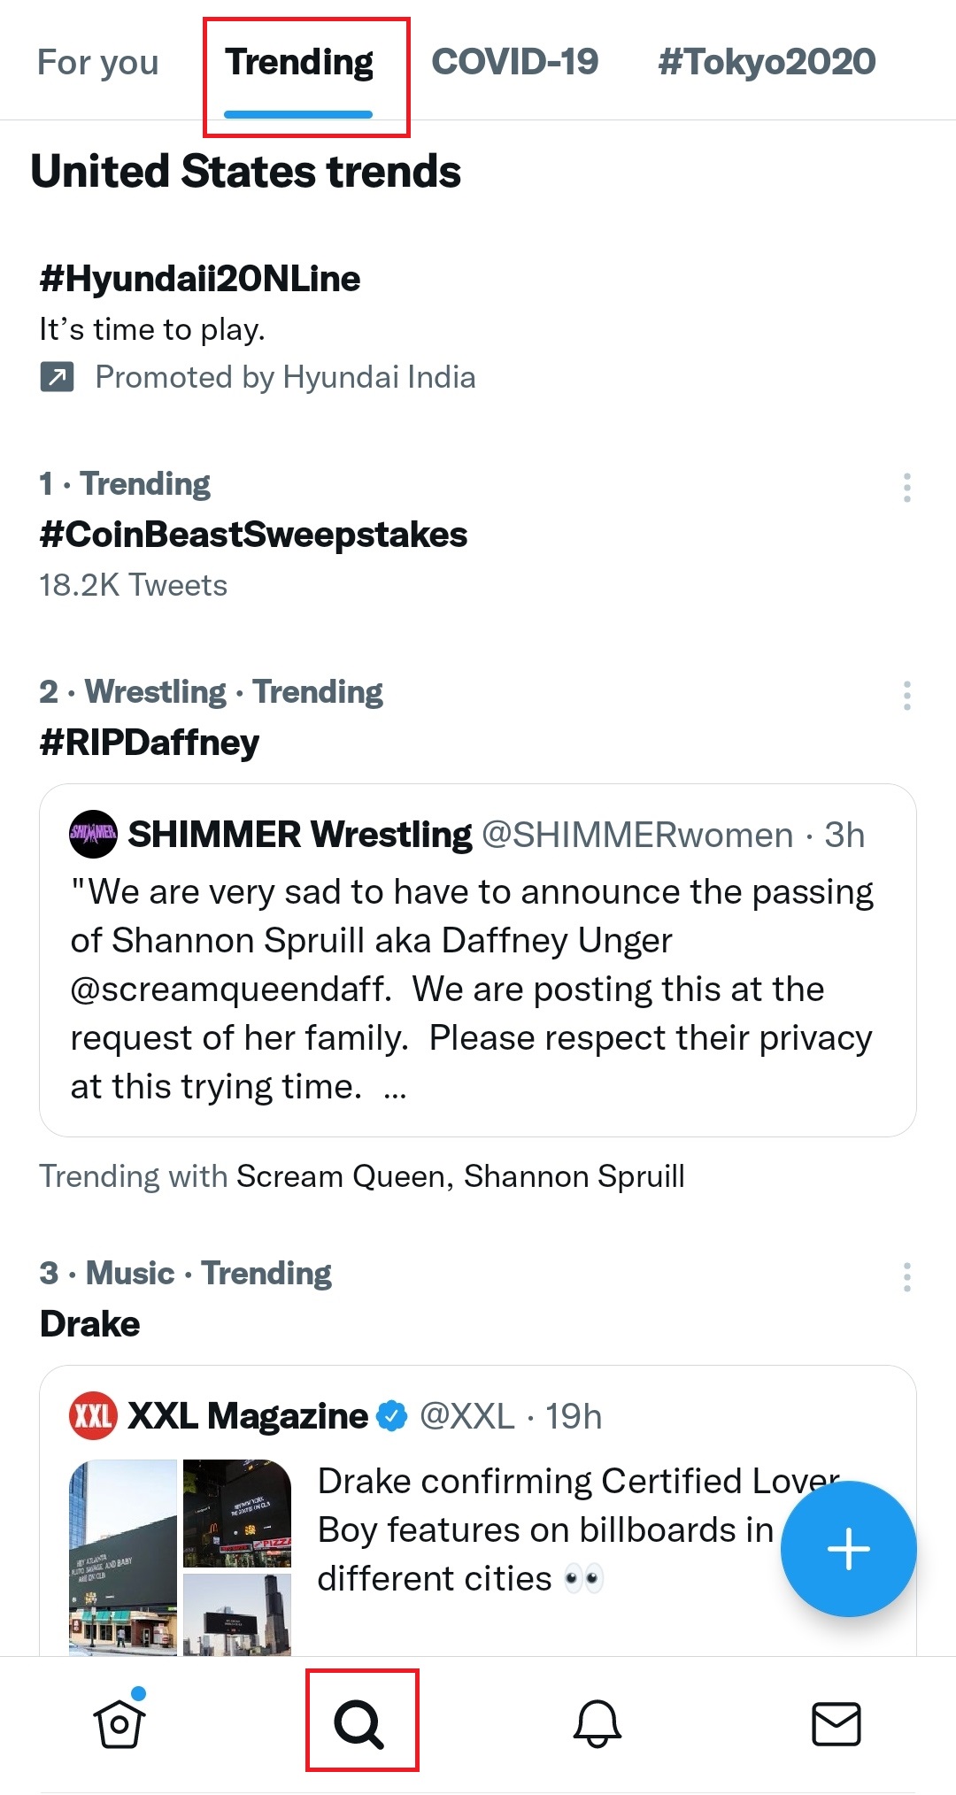
Task: Open more options for Drake trend
Action: coord(906,1277)
